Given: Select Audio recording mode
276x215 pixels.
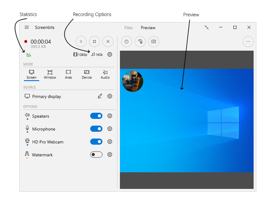Looking at the screenshot, I should [105, 75].
